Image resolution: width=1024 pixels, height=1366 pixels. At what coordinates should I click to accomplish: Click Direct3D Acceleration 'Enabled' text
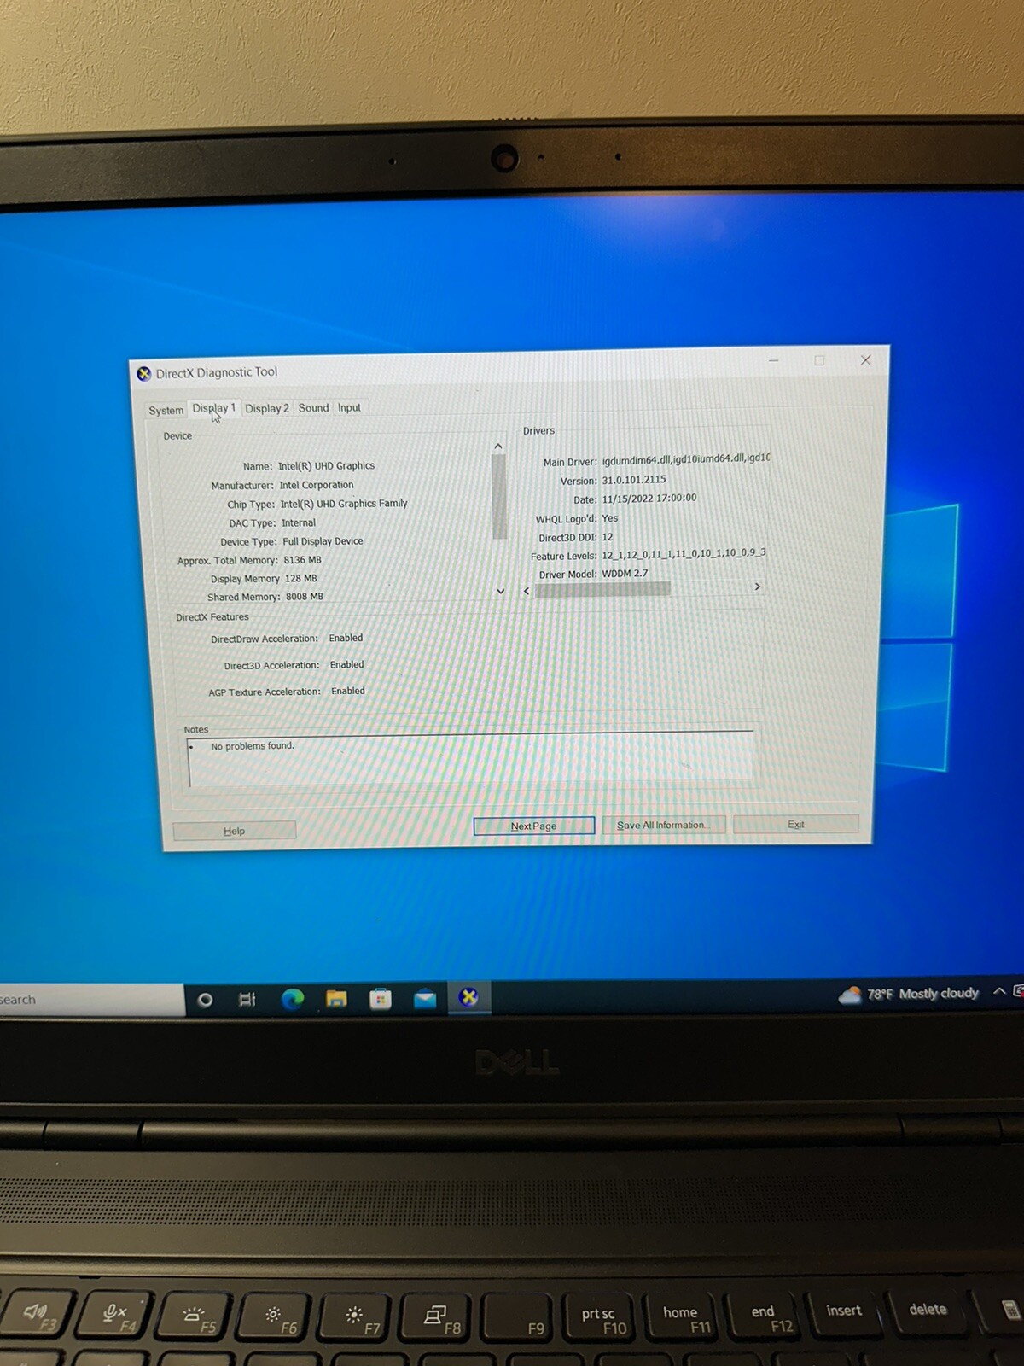(346, 664)
